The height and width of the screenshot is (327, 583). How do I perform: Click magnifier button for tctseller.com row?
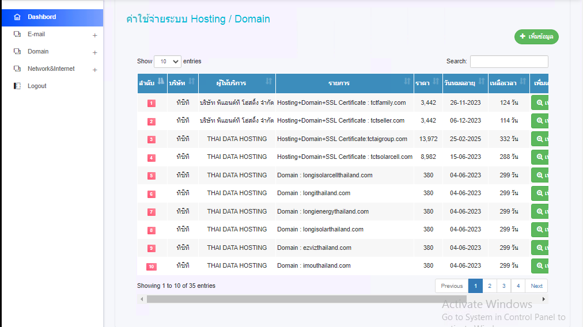540,121
